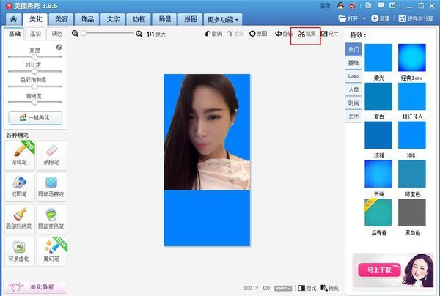Screen dimensions: 440x296
Task: Click the 一键美化 one-click beautify button
Action: 35,117
